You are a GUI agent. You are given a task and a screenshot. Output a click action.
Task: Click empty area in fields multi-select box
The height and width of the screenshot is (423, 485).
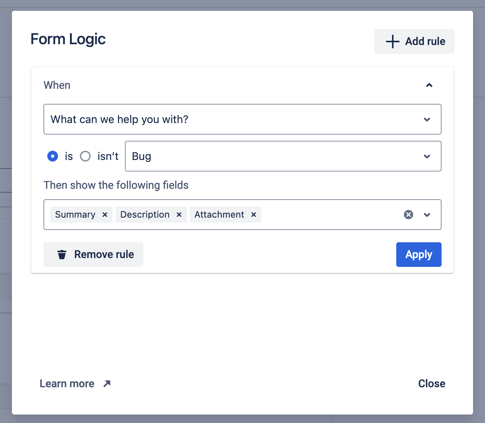click(x=331, y=215)
